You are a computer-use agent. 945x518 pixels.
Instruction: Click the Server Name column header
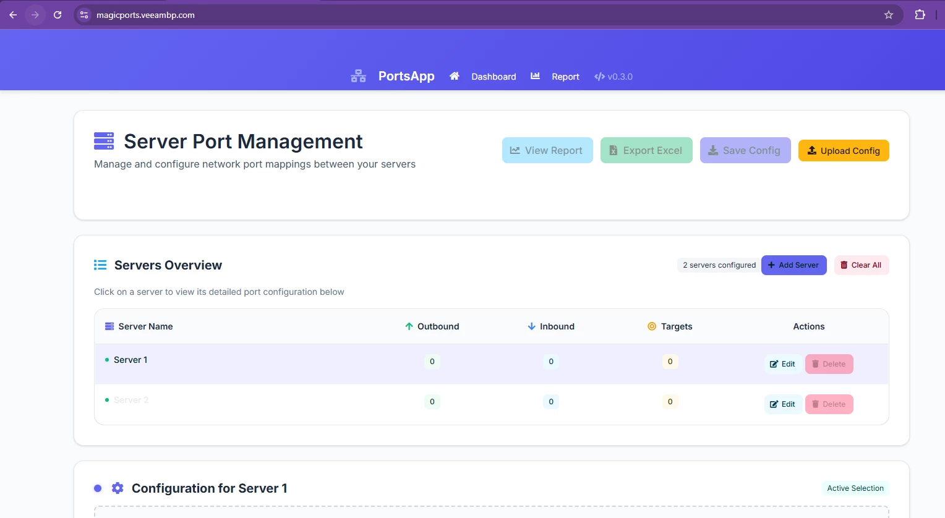coord(139,326)
